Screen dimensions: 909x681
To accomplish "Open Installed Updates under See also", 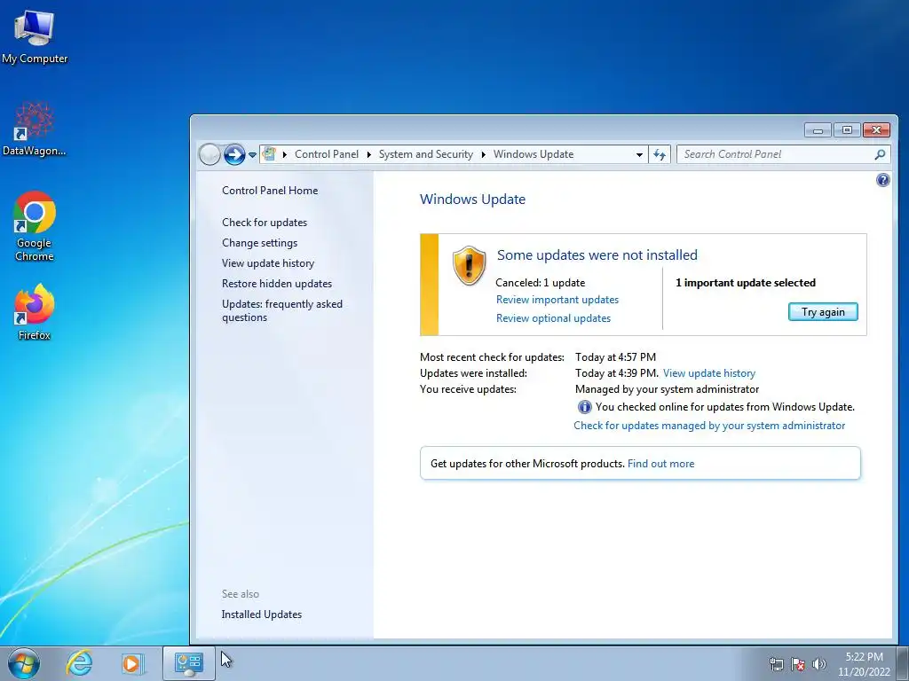I will pyautogui.click(x=262, y=614).
